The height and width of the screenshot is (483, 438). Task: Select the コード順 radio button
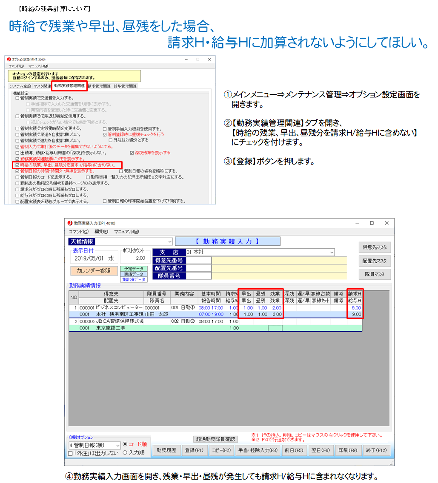point(125,444)
